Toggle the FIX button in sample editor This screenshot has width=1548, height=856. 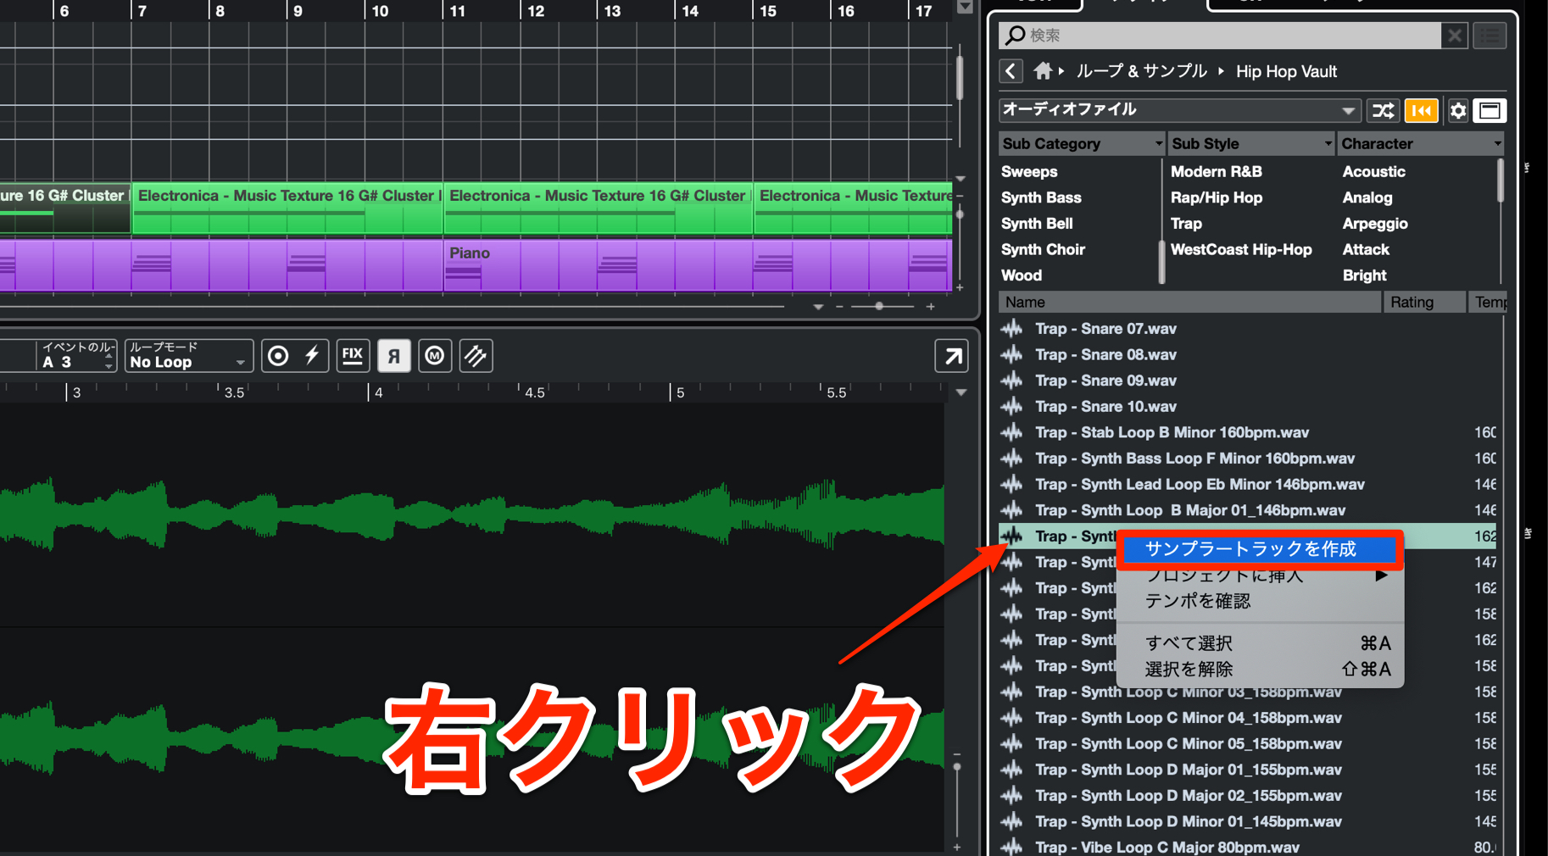point(352,356)
